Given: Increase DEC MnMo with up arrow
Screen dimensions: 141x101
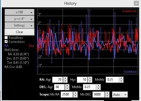Looking at the screenshot, I should coord(99,86).
